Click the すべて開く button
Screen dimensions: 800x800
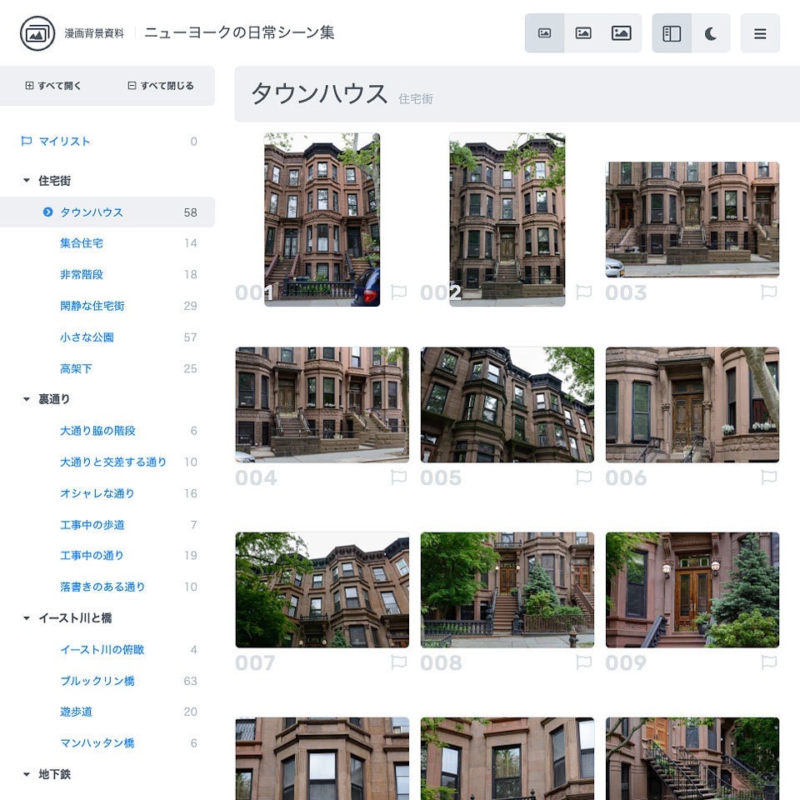[52, 85]
